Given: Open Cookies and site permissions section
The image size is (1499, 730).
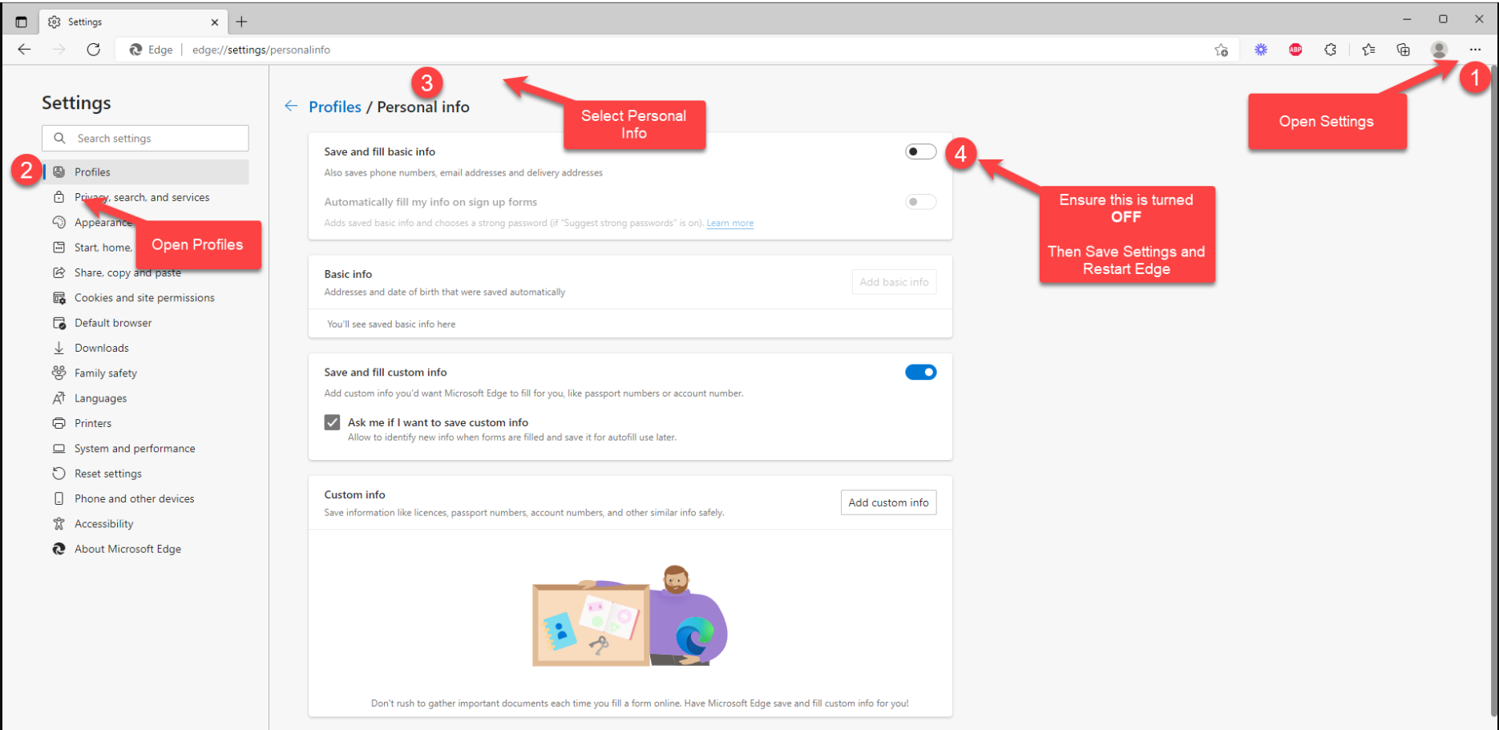Looking at the screenshot, I should [144, 297].
